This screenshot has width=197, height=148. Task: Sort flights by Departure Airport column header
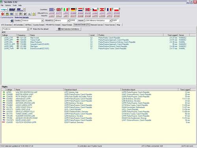[92, 90]
